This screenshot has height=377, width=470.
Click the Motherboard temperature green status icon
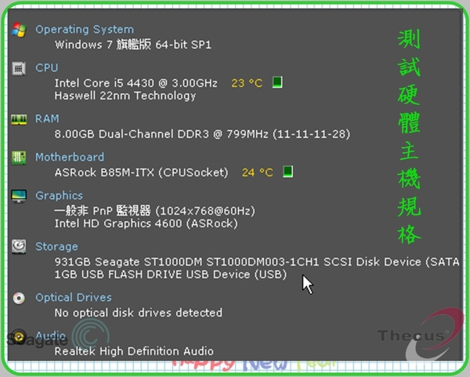coord(287,172)
